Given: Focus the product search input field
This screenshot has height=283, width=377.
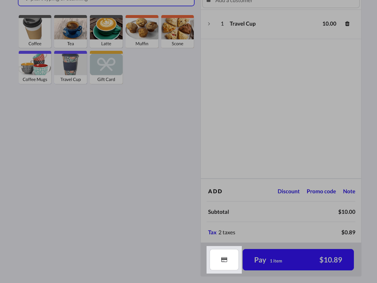Looking at the screenshot, I should [x=106, y=1].
